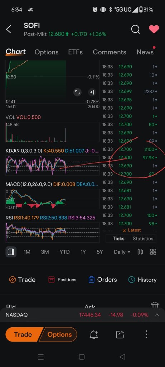Select the YTD timeframe

tap(64, 252)
